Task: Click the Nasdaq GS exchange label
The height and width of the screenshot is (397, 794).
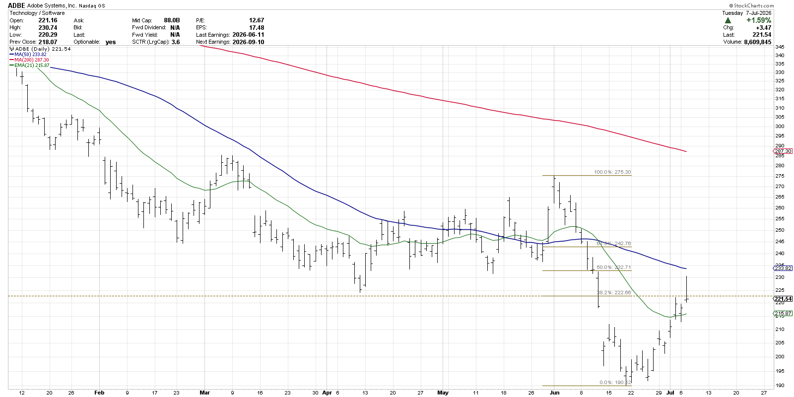Action: pos(92,6)
